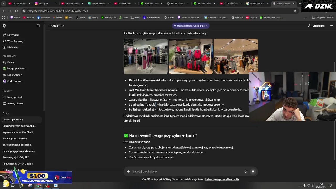The width and height of the screenshot is (336, 189).
Task: Open chat Podwyższony DHEA u dzieci
Action: point(18,164)
